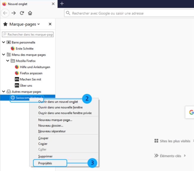Reload the page with refresh icon

tap(22, 13)
